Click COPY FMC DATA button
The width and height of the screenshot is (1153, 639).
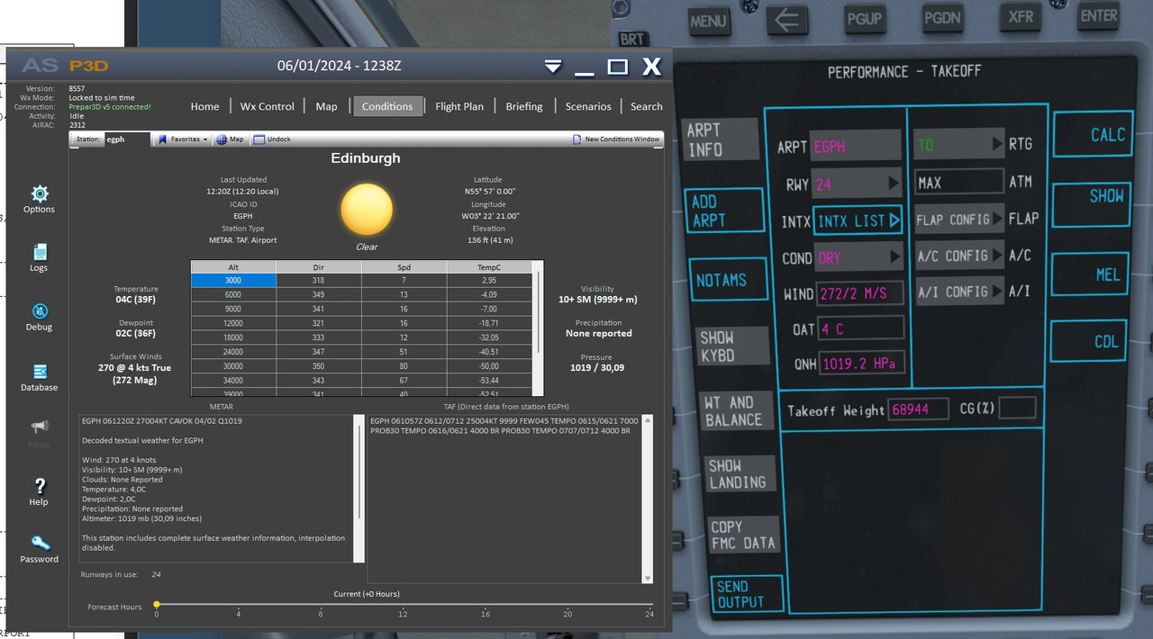(743, 535)
